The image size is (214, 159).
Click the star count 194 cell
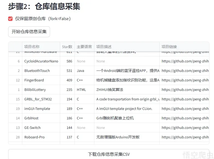click(x=67, y=99)
